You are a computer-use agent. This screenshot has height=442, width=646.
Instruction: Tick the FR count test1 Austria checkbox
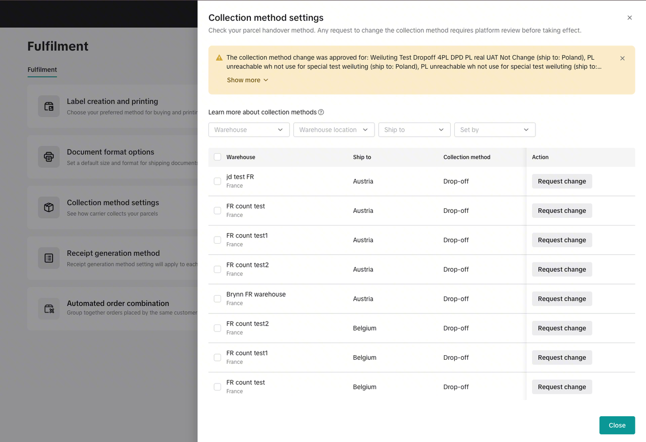(x=218, y=240)
